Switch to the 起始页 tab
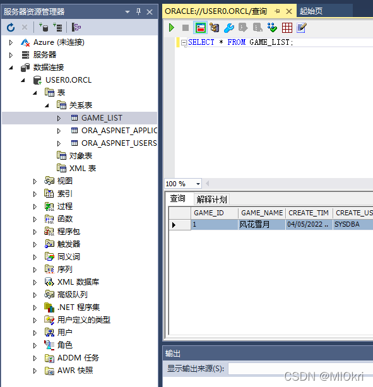The width and height of the screenshot is (373, 387). point(311,11)
